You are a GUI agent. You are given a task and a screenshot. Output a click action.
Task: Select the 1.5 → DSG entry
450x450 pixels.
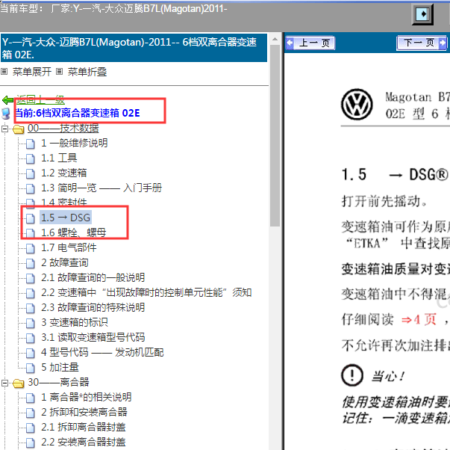point(66,218)
